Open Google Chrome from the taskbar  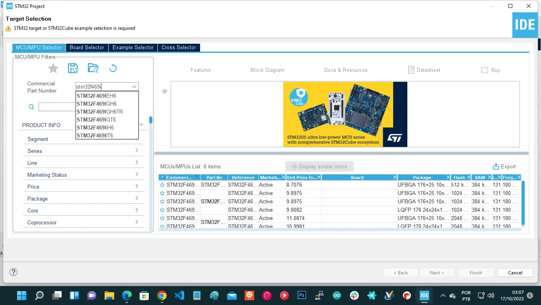point(162,295)
